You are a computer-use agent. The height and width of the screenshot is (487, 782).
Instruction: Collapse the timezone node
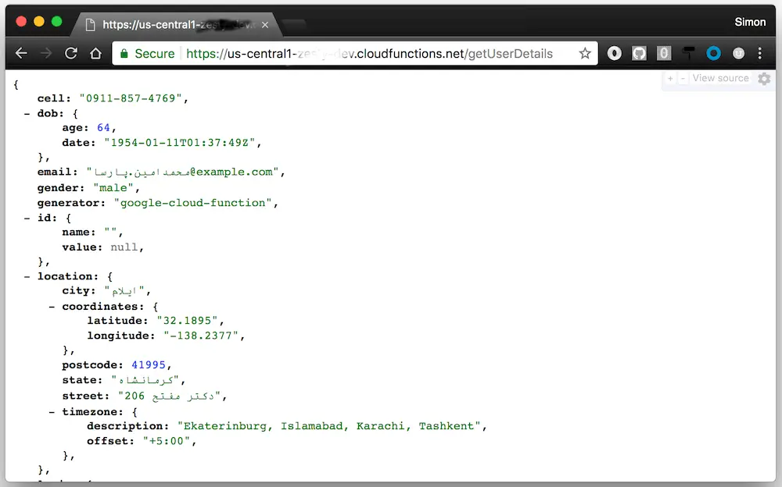tap(51, 411)
